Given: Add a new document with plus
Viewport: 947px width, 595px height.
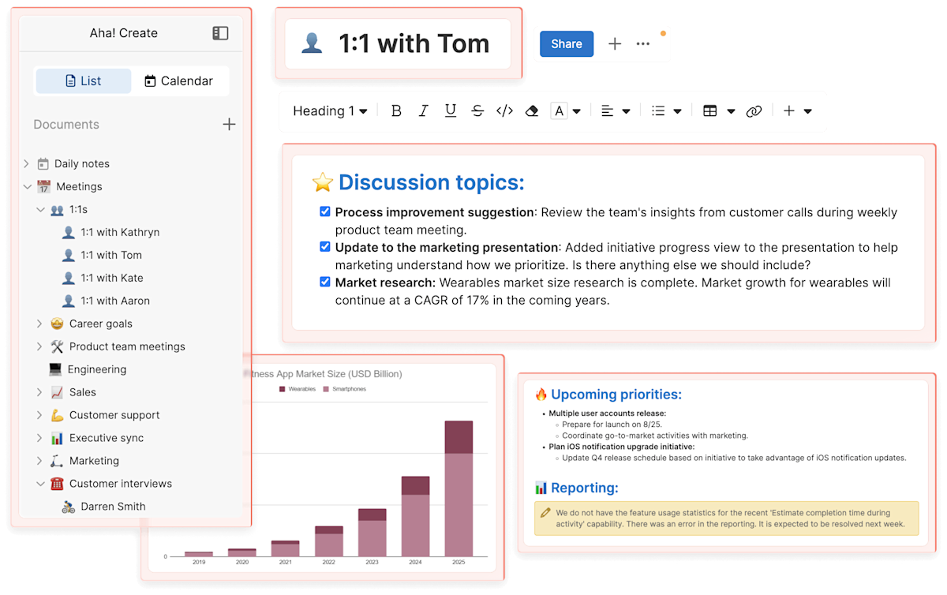Looking at the screenshot, I should coord(229,124).
